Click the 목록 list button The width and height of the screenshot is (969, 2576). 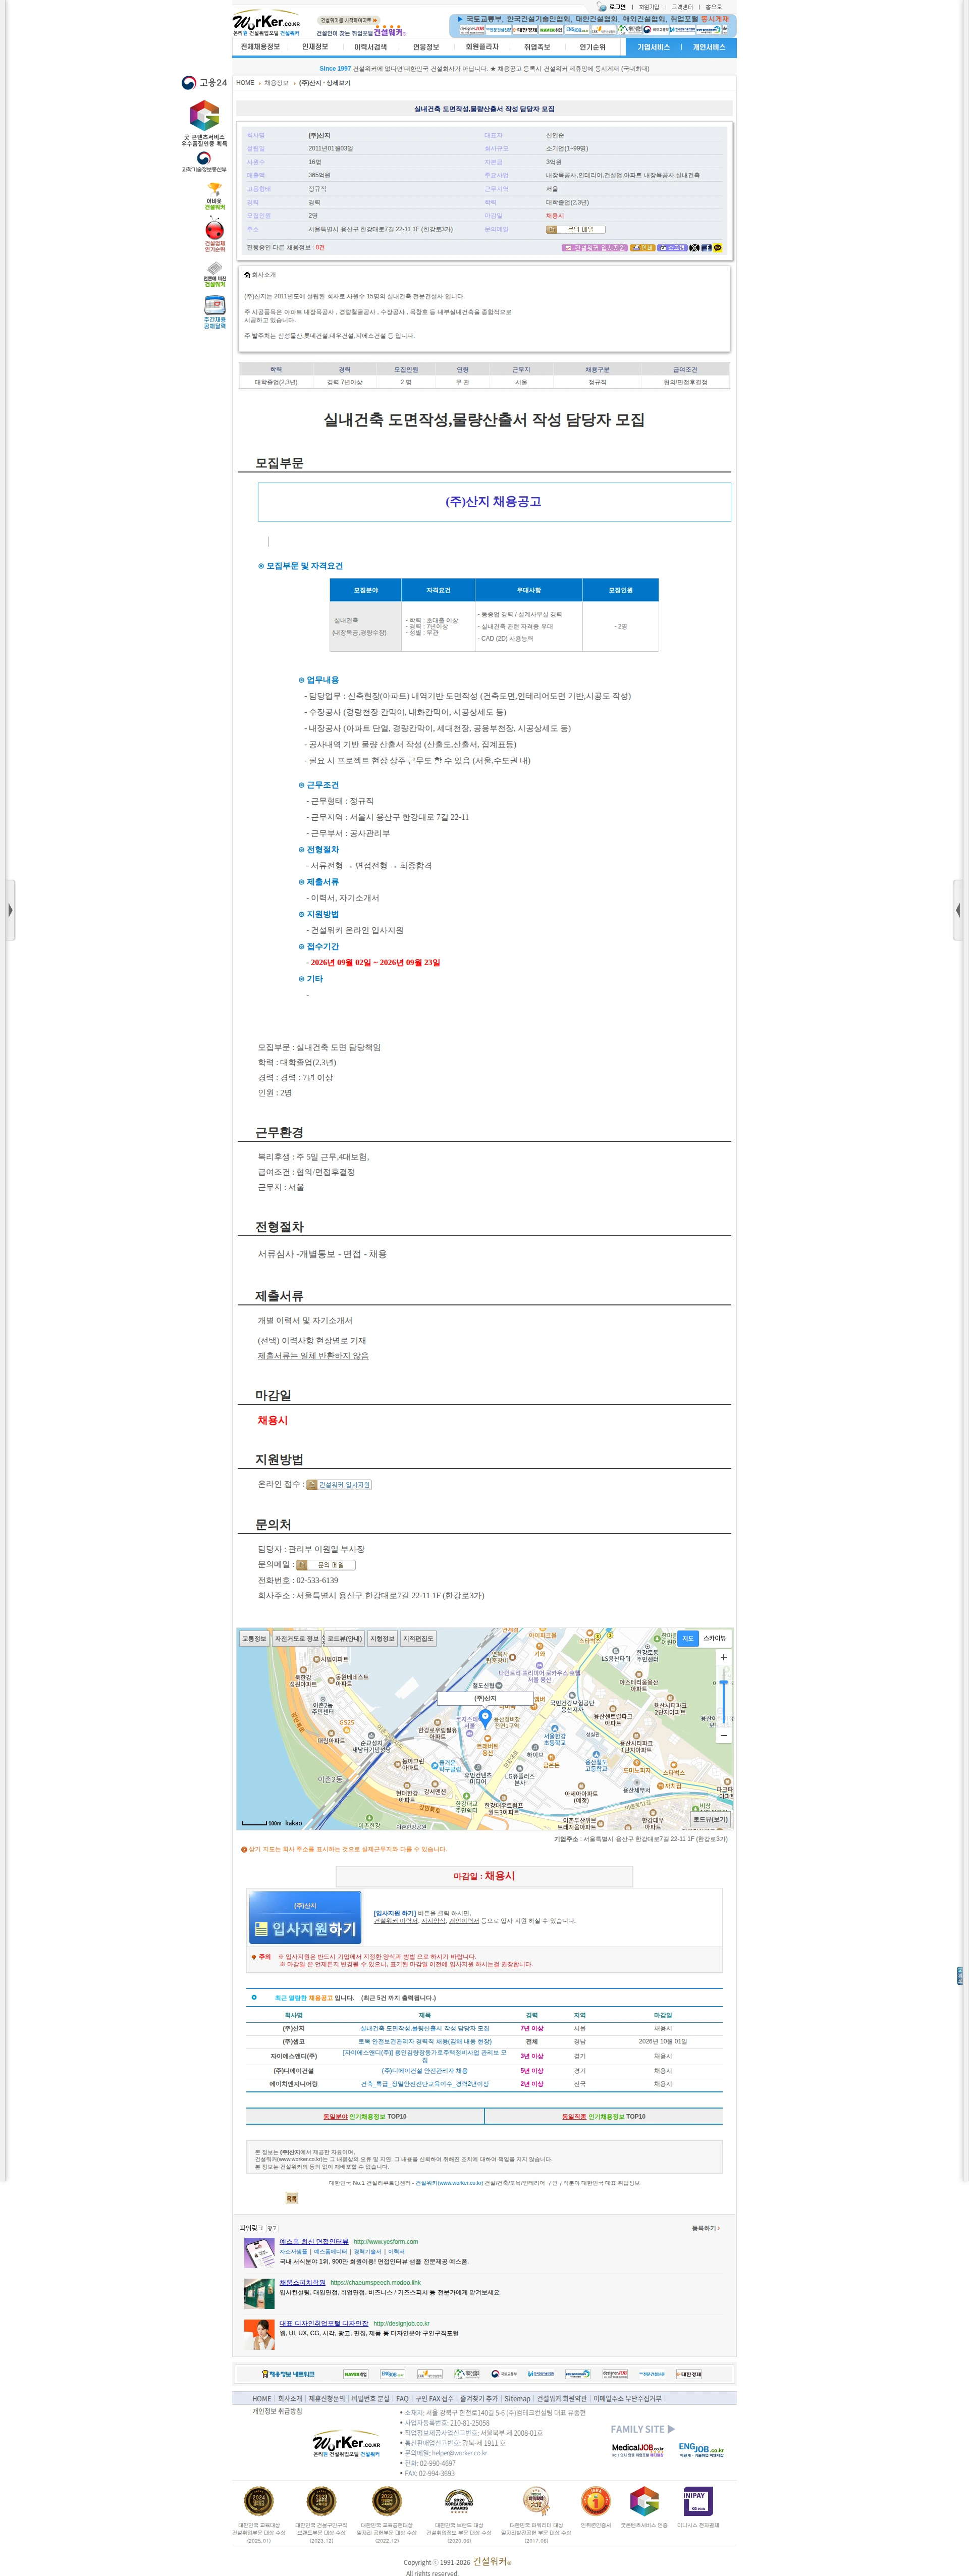point(291,2198)
